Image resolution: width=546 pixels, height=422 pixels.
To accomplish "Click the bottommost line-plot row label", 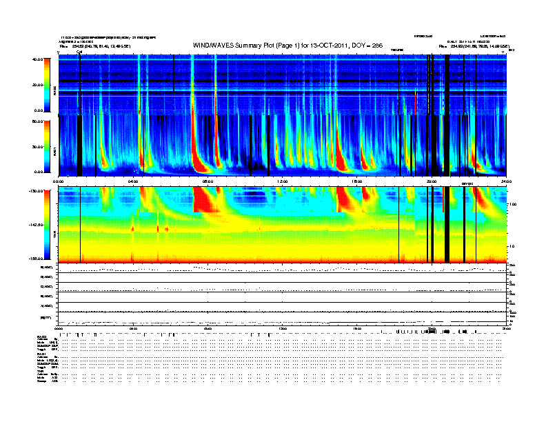I will point(45,318).
